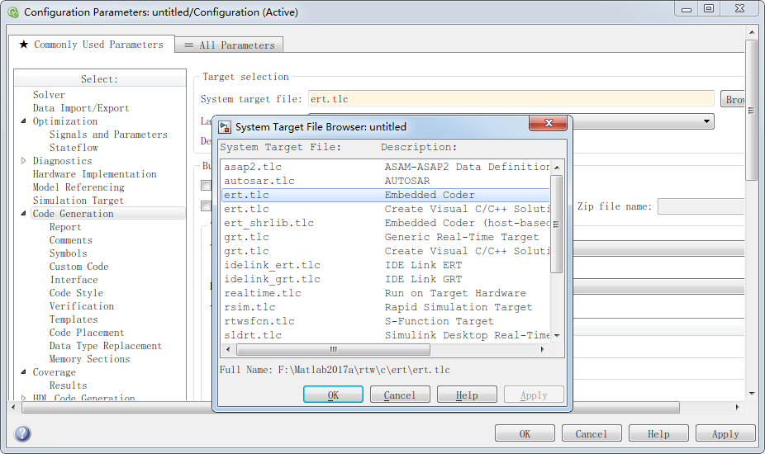Open the Data Type Replacement pane
This screenshot has height=454, width=765.
106,345
